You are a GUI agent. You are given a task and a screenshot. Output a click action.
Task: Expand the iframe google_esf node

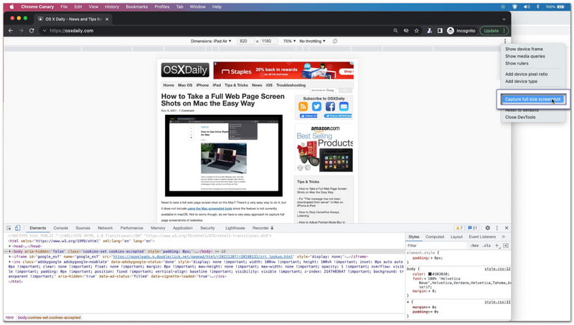coord(10,257)
